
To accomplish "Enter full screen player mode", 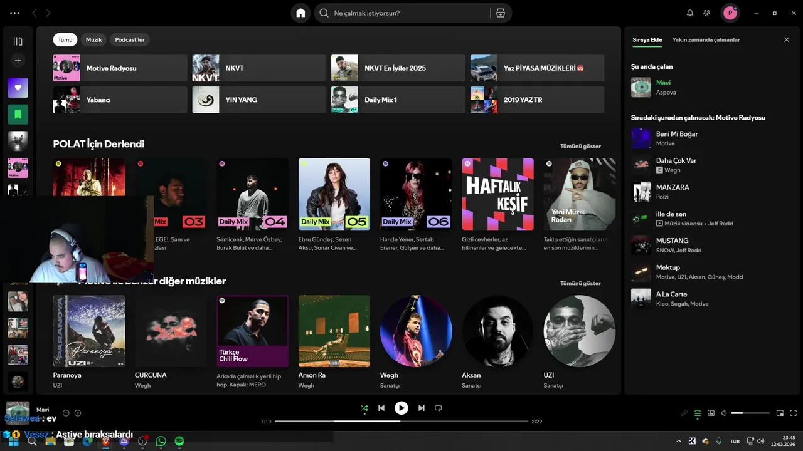I will (794, 413).
